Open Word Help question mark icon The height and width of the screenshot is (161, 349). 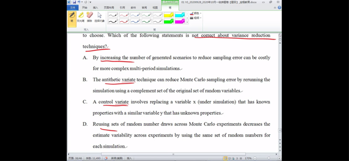click(279, 7)
